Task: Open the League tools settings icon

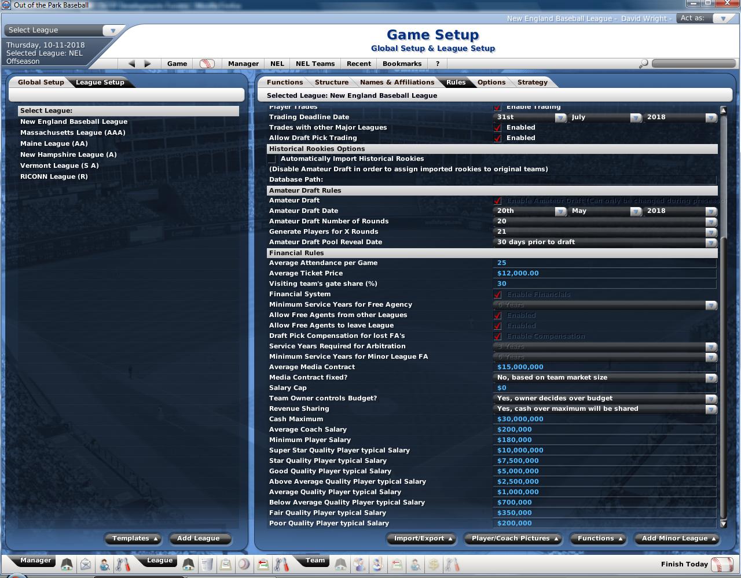Action: 281,565
